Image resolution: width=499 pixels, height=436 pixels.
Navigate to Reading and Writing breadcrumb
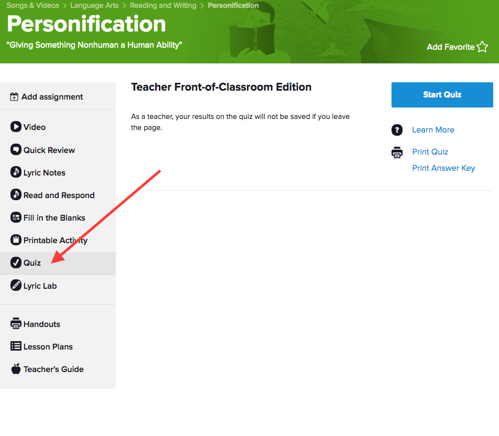point(163,6)
